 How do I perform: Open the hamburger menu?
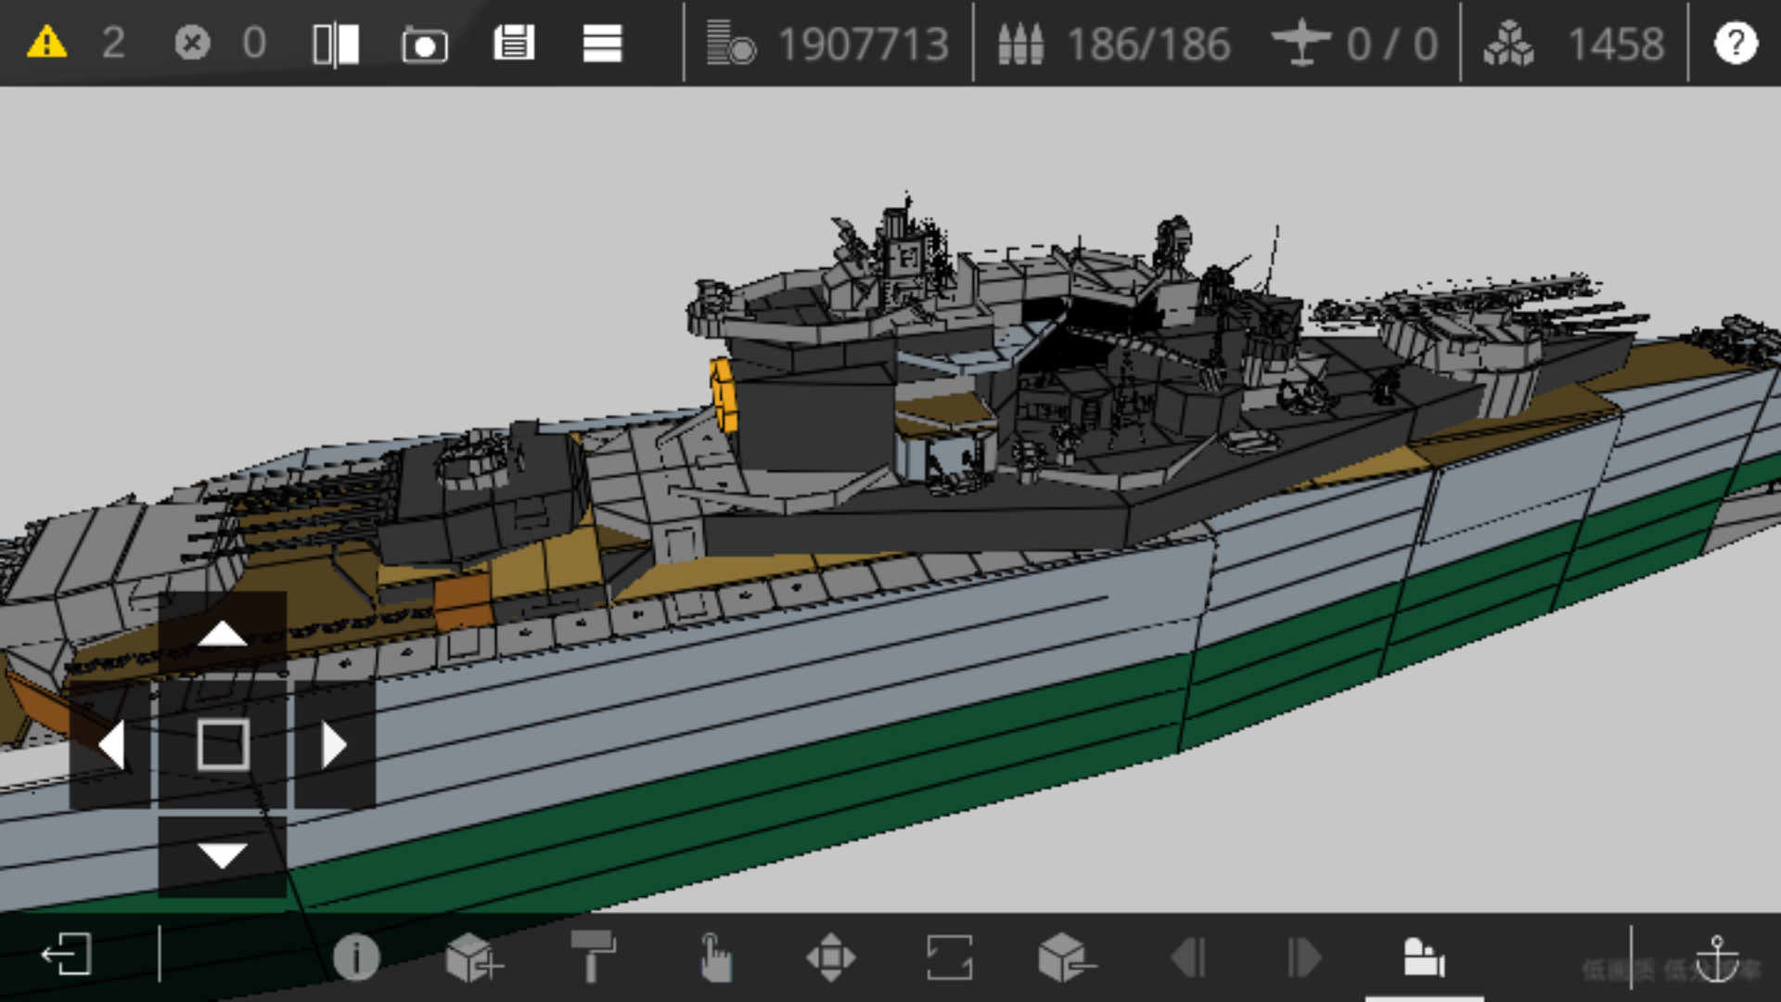602,44
